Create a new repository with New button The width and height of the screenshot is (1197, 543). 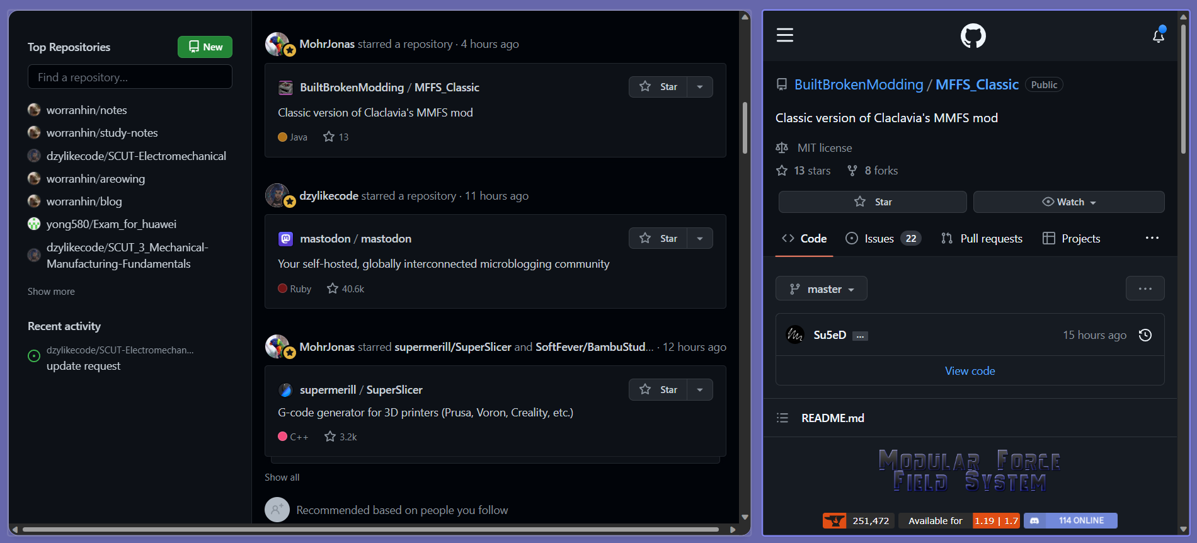[205, 47]
